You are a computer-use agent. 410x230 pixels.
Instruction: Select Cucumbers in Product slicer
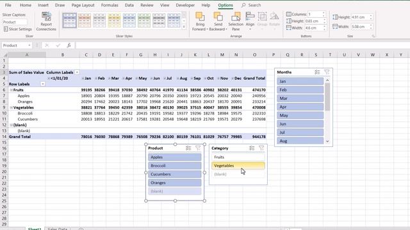[175, 174]
